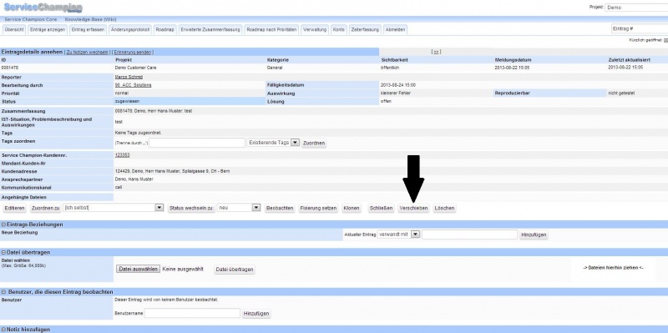Screen dimensions: 668x333
Task: Open the verwandt mit relation dropdown
Action: pyautogui.click(x=399, y=235)
